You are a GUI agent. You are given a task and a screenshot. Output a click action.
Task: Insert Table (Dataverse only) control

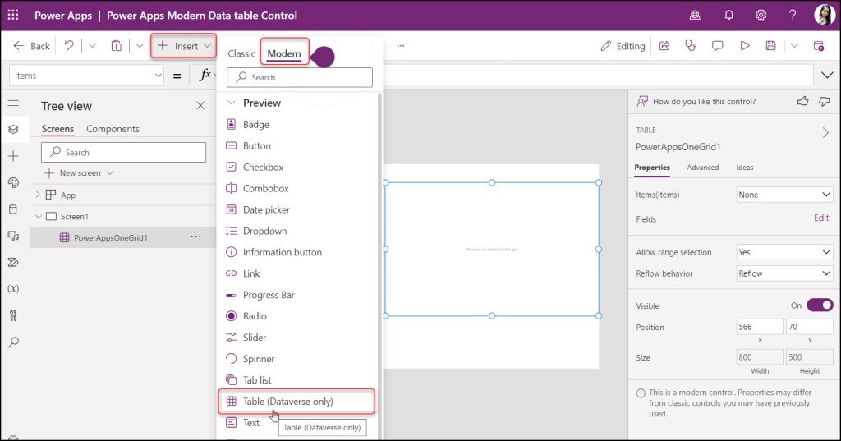296,402
